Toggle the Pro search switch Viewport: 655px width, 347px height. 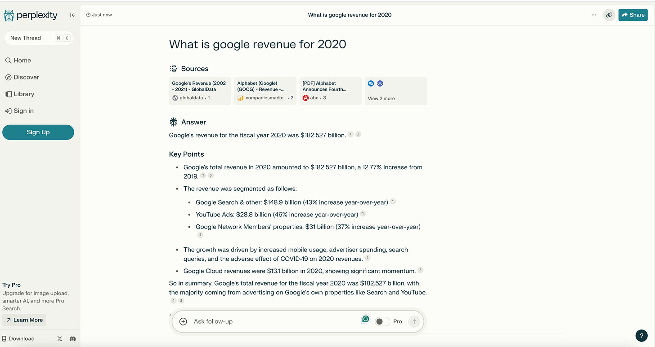(382, 321)
